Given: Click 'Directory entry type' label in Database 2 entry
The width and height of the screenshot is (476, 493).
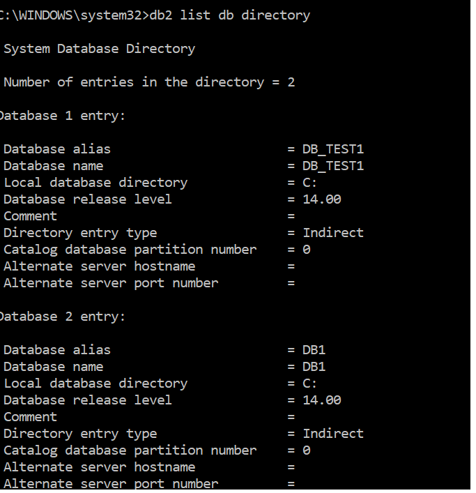Looking at the screenshot, I should pos(80,434).
